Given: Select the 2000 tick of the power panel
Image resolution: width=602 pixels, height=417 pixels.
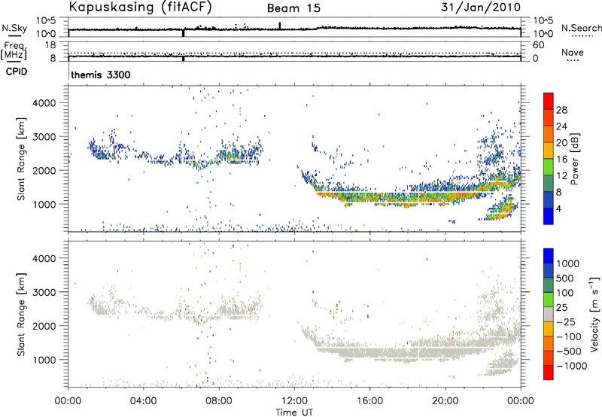Looking at the screenshot, I should tap(44, 170).
